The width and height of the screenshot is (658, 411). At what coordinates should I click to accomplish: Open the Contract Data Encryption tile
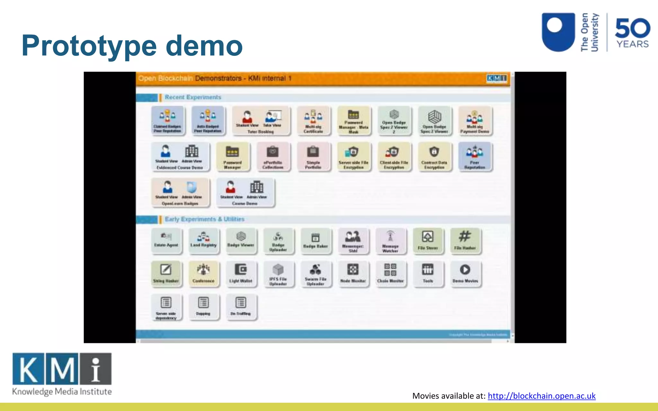click(434, 157)
